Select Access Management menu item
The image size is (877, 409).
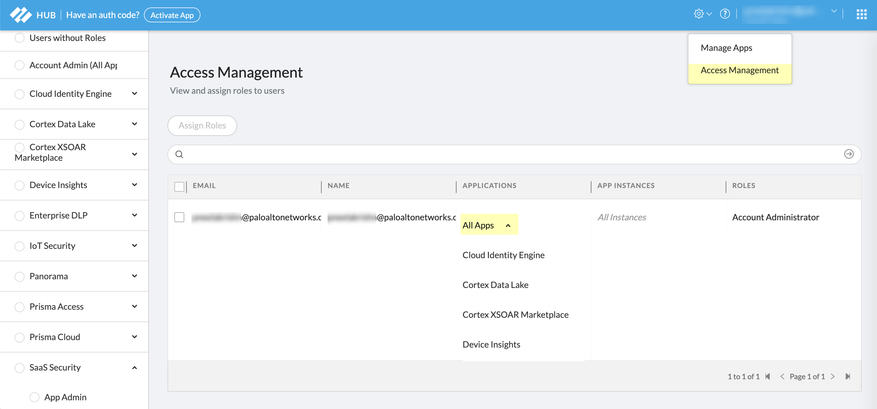click(739, 70)
